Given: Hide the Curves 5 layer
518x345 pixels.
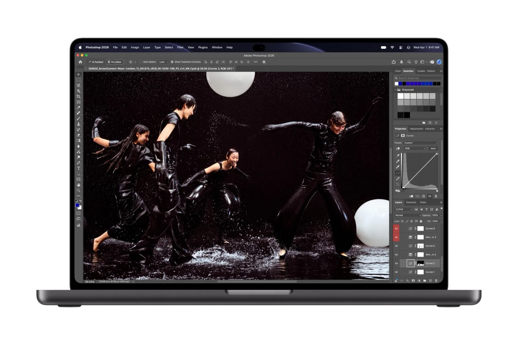Looking at the screenshot, I should [396, 246].
